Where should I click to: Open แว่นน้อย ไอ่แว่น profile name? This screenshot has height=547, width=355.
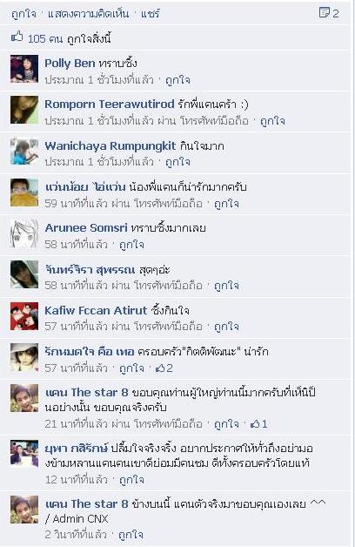point(85,187)
